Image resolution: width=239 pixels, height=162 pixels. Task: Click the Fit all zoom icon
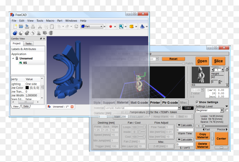tap(121, 26)
